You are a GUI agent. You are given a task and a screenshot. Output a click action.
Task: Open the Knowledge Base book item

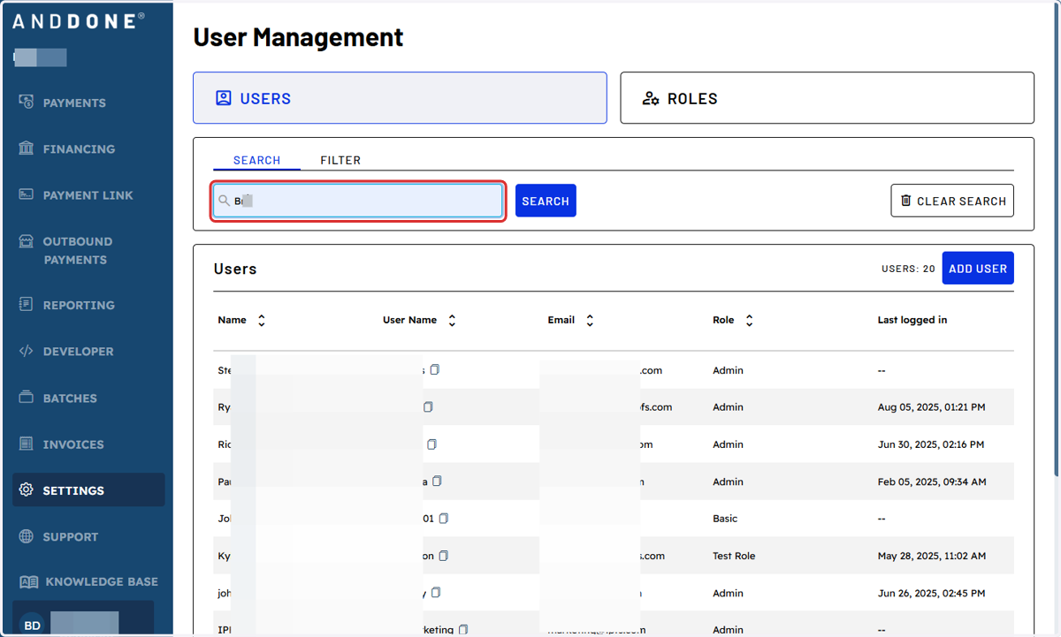88,581
